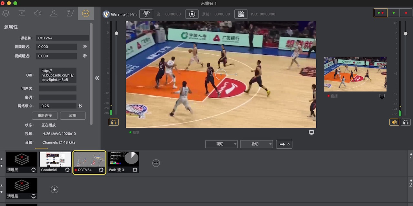
Task: Click the 重新连接 reconnect button
Action: 45,115
